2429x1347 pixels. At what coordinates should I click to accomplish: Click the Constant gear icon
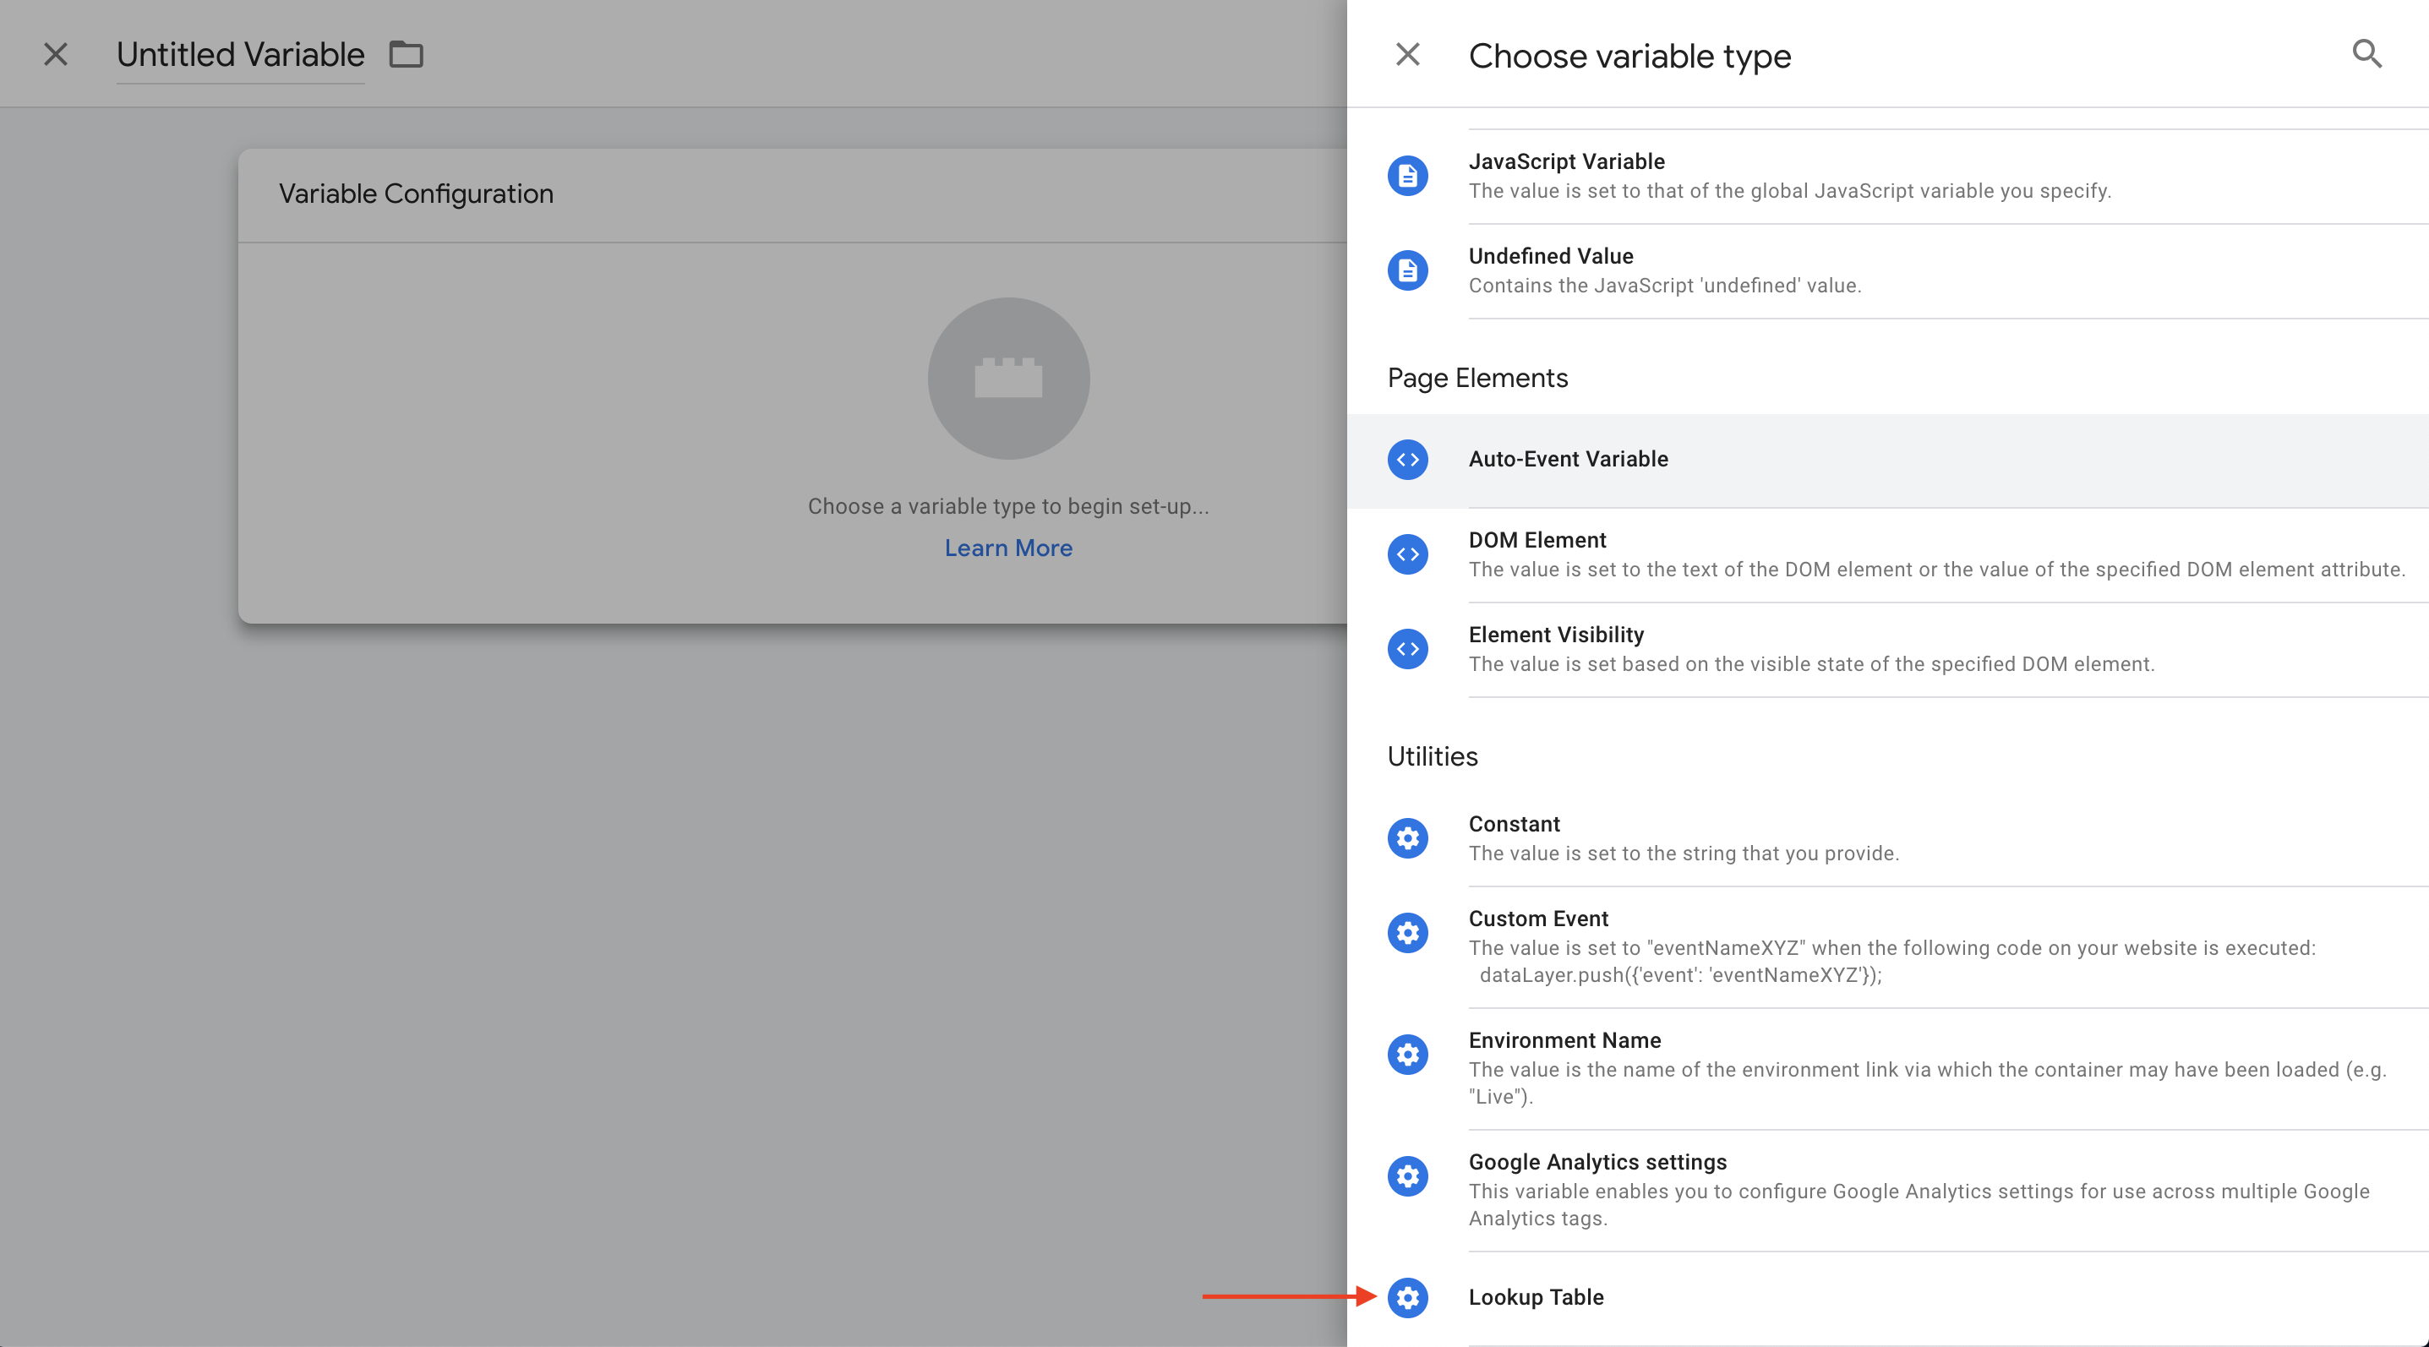click(1407, 838)
